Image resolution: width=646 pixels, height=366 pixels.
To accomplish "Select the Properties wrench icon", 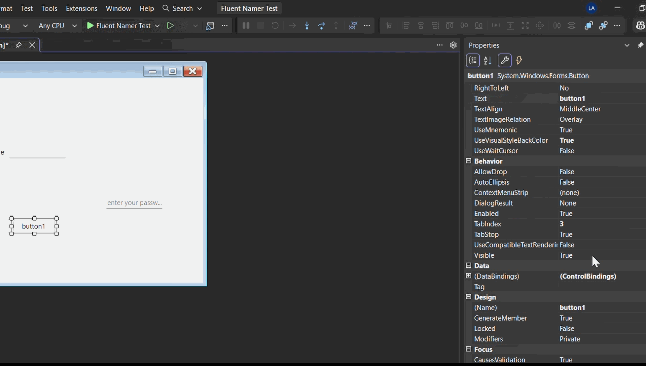I will click(504, 61).
